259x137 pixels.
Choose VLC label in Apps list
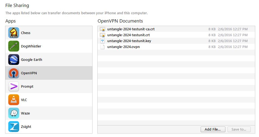point(24,100)
